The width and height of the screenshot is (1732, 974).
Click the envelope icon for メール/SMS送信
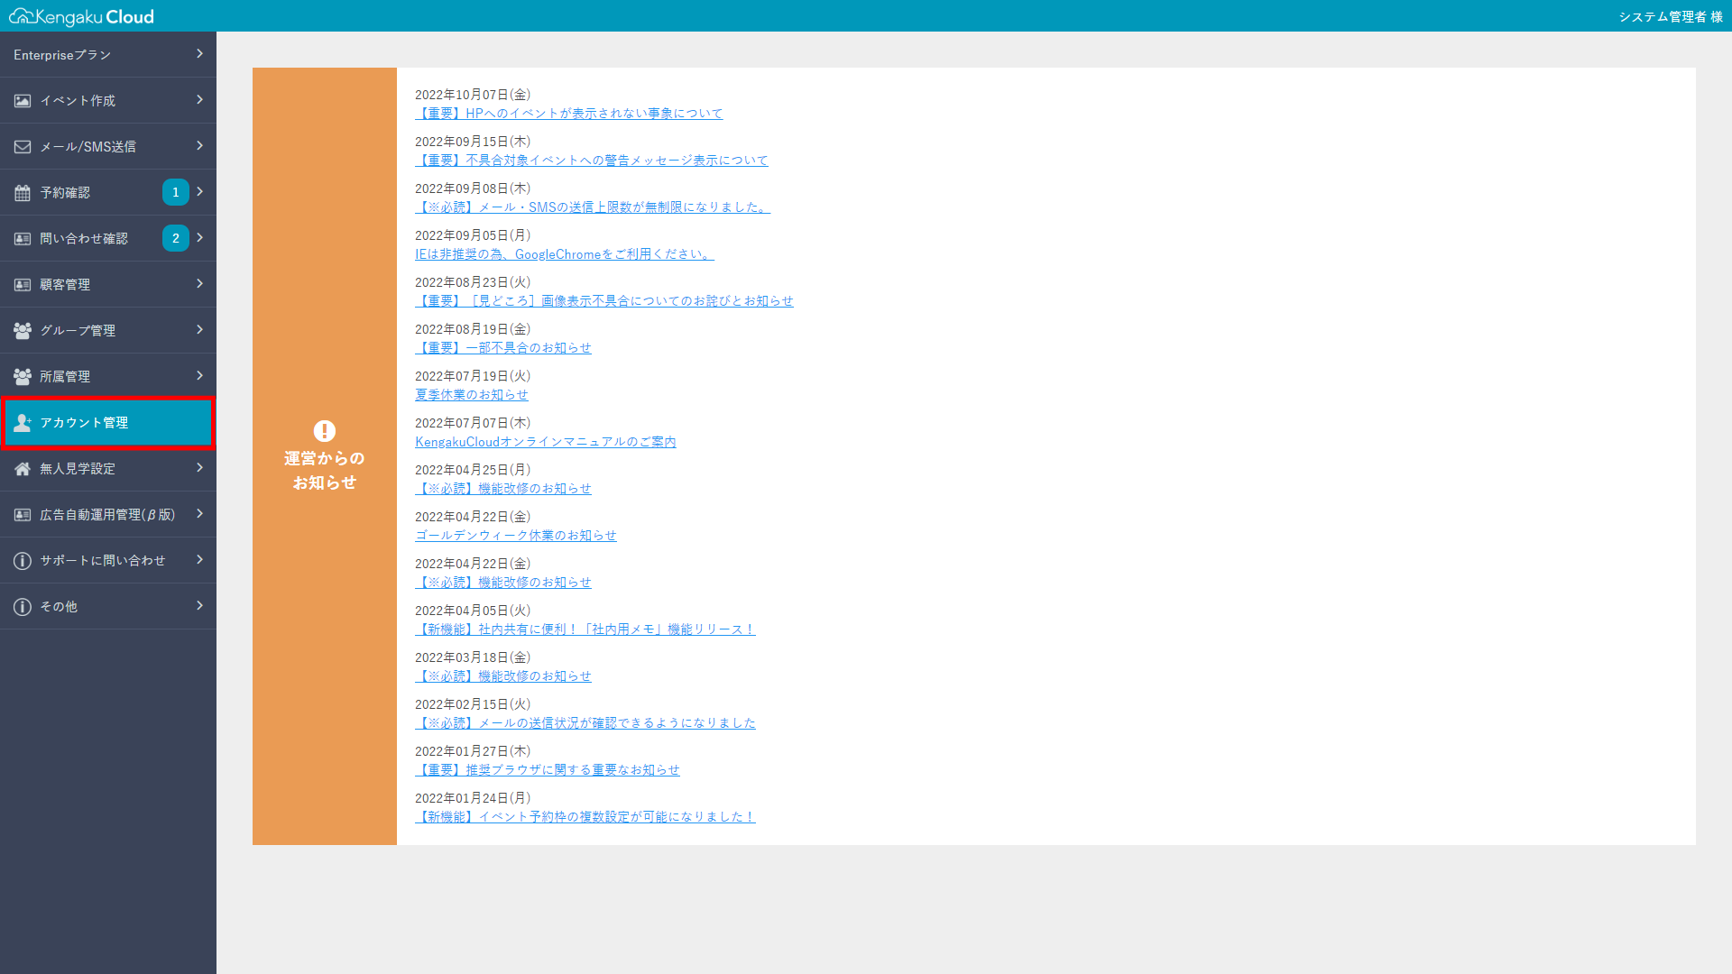[x=22, y=146]
